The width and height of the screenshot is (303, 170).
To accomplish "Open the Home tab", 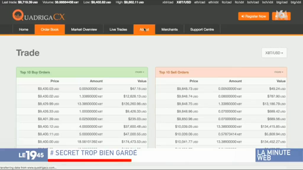I will (24, 30).
